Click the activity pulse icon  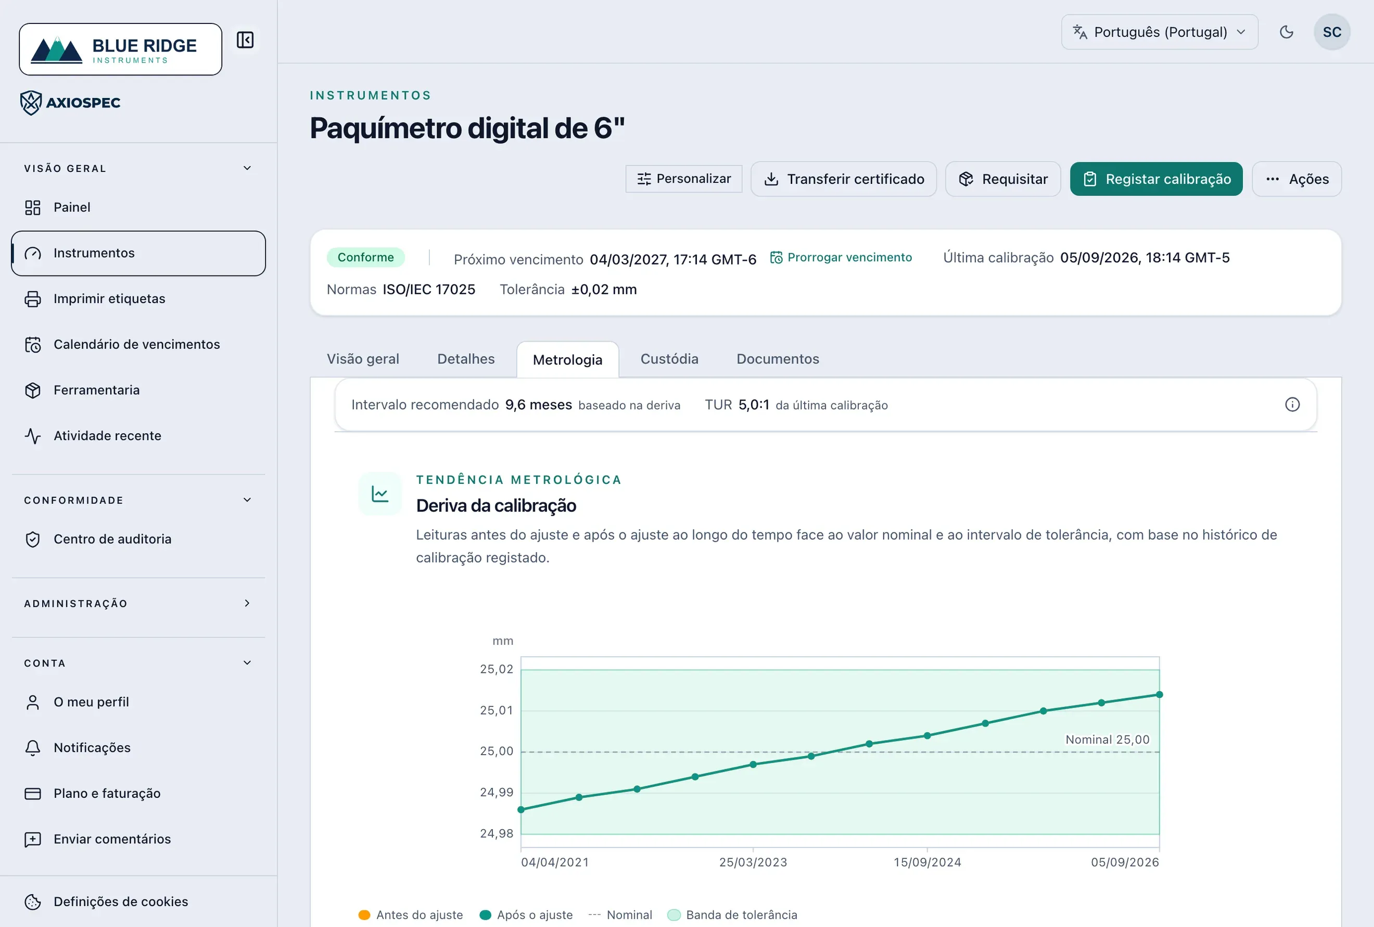(x=32, y=436)
